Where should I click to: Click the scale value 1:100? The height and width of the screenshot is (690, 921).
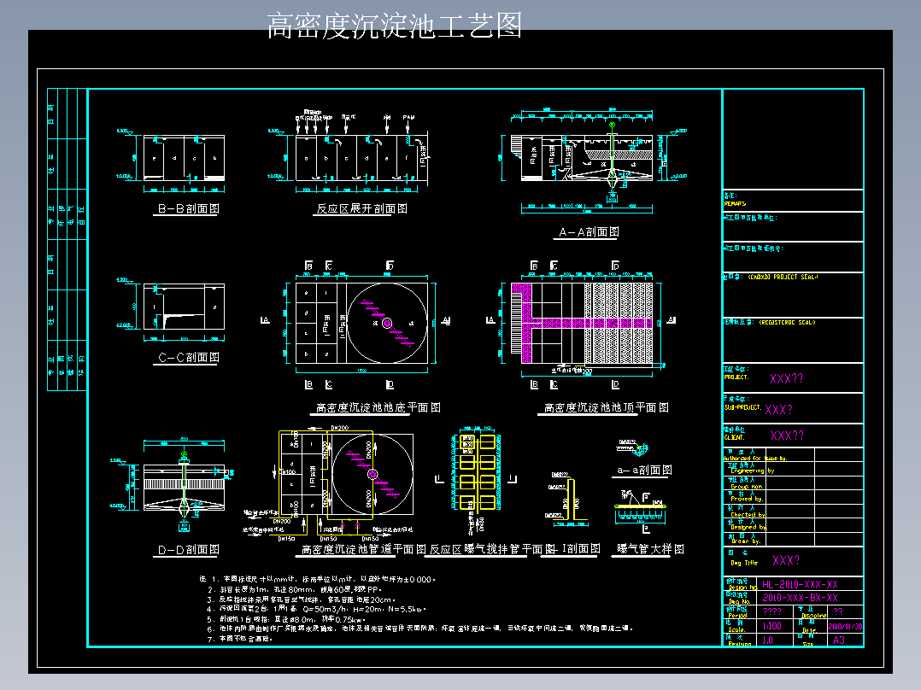pyautogui.click(x=771, y=626)
